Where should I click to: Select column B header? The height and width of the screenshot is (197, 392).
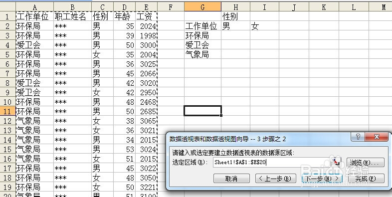point(72,7)
